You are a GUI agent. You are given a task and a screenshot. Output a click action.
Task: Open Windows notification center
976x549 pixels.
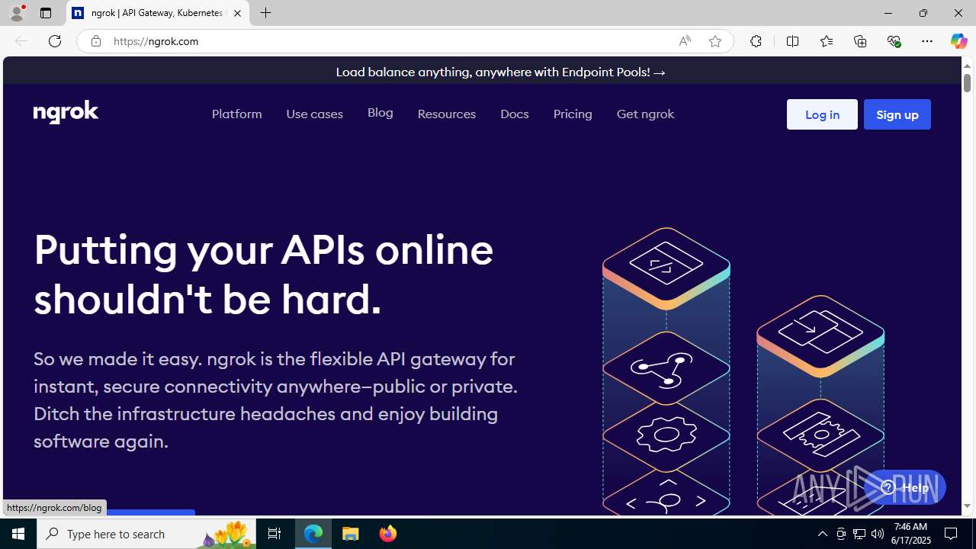(x=952, y=534)
